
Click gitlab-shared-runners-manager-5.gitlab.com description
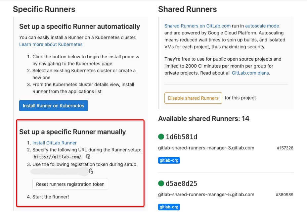pos(206,194)
